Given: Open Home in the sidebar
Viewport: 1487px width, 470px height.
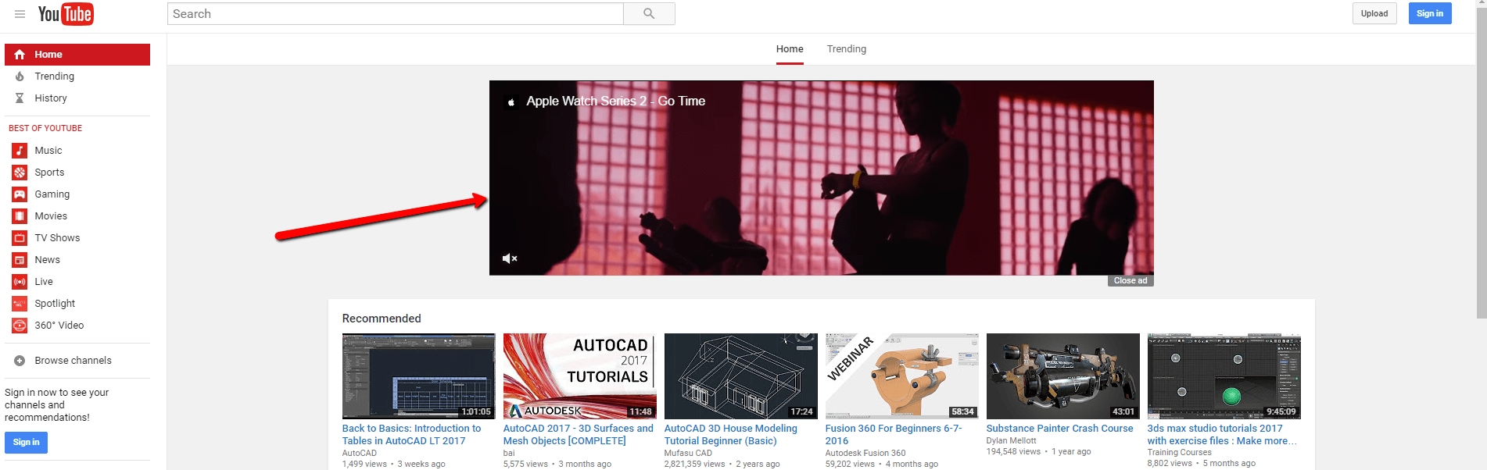Looking at the screenshot, I should coord(77,55).
